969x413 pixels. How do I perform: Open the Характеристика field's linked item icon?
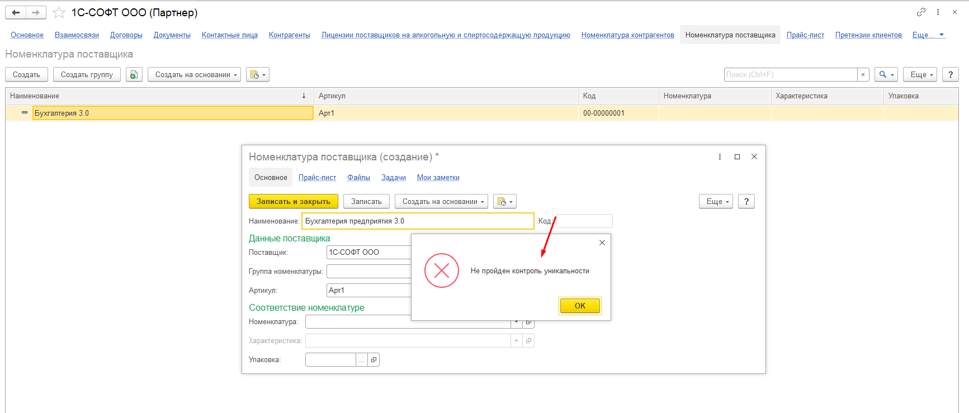[x=528, y=340]
